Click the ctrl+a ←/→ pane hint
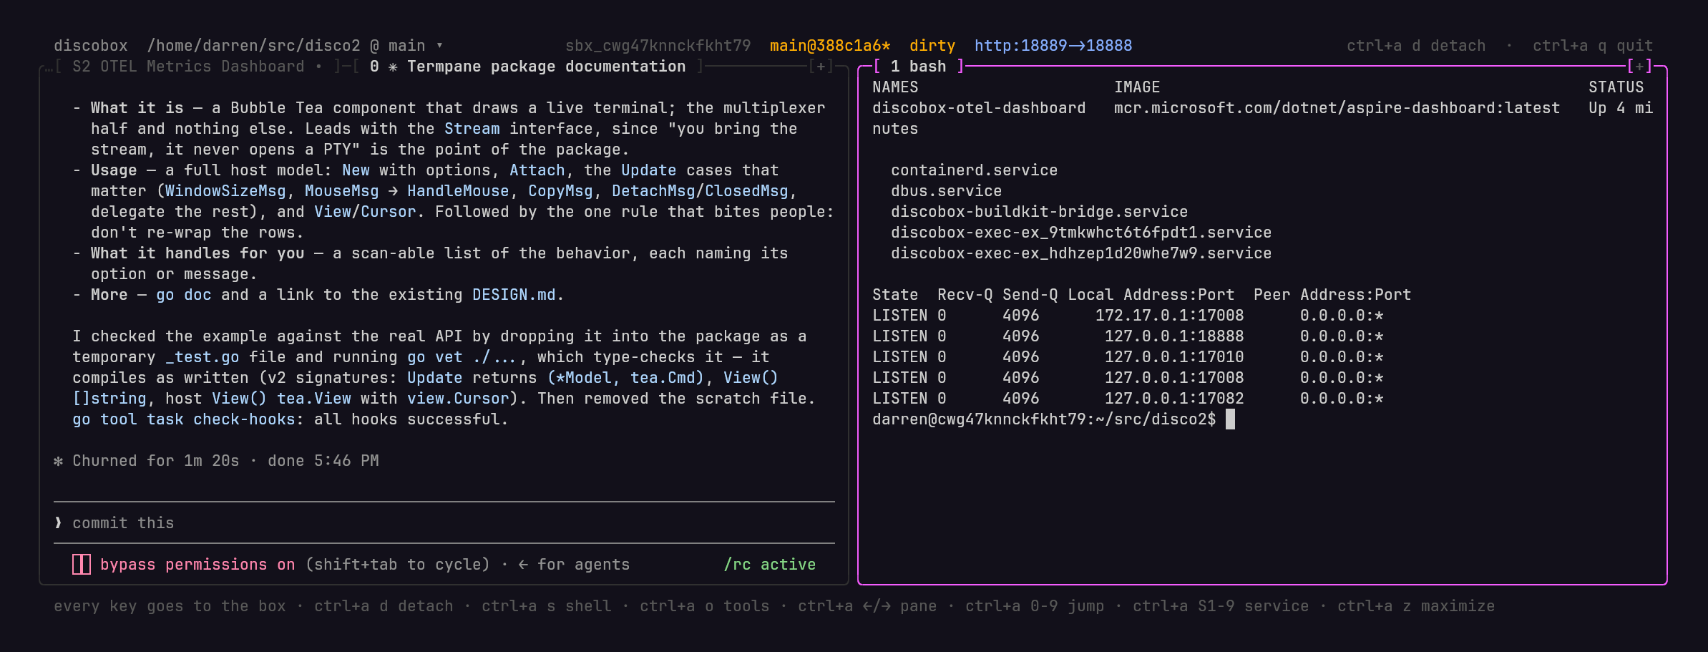This screenshot has width=1708, height=652. click(x=867, y=606)
